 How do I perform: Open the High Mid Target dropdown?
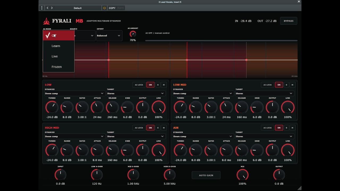(136, 136)
